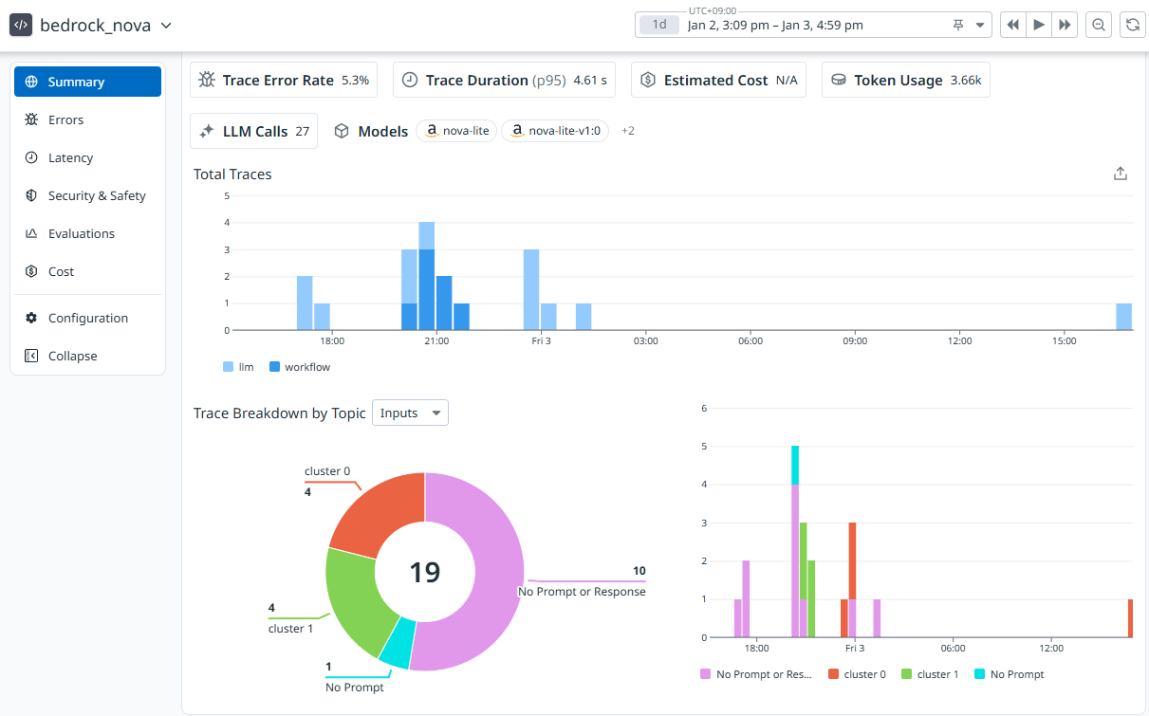Open the LLM Calls card
Viewport: 1149px width, 716px height.
click(254, 131)
